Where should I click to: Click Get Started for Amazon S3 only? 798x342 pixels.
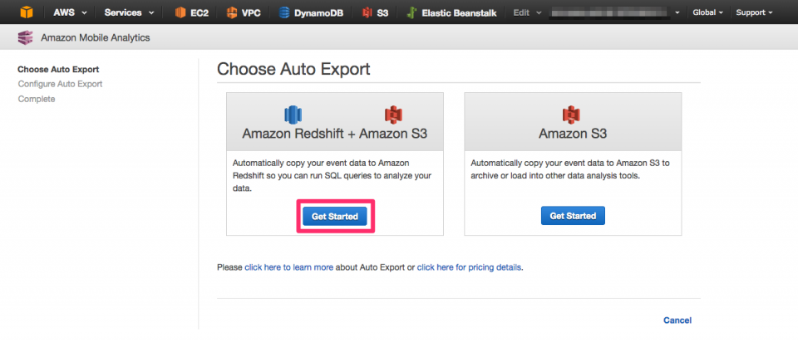pyautogui.click(x=573, y=216)
